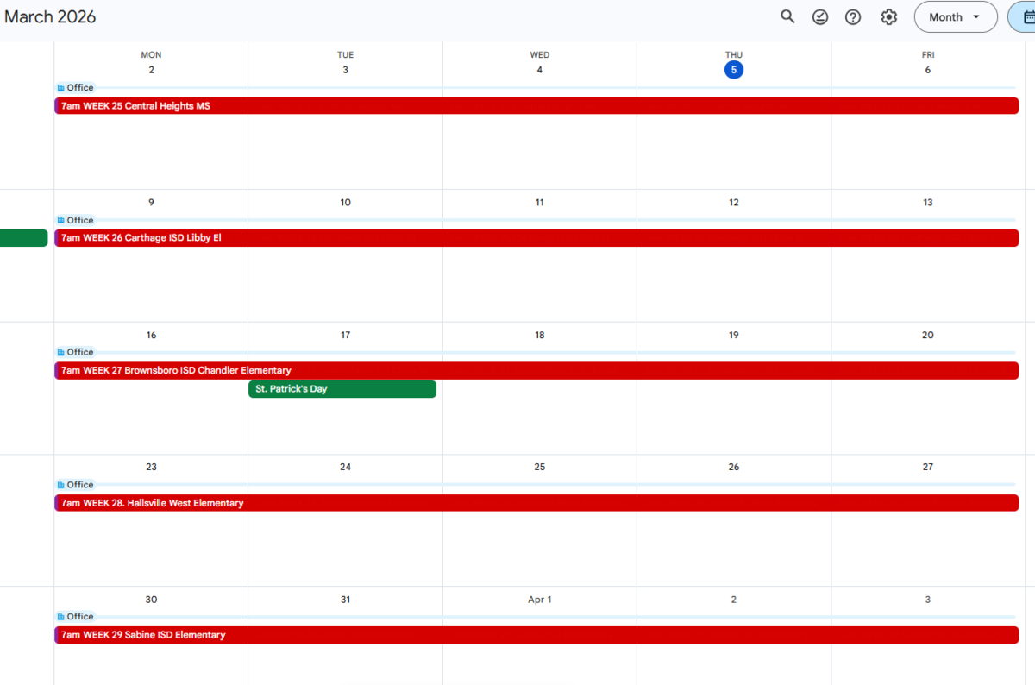Image resolution: width=1035 pixels, height=685 pixels.
Task: Click the Apr 1 date number
Action: click(539, 599)
